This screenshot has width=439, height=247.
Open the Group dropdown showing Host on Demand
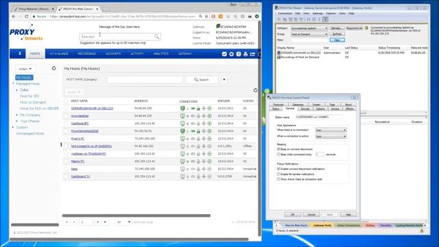click(309, 34)
